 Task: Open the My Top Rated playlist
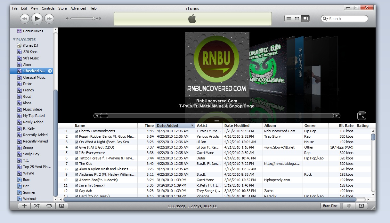click(x=34, y=116)
